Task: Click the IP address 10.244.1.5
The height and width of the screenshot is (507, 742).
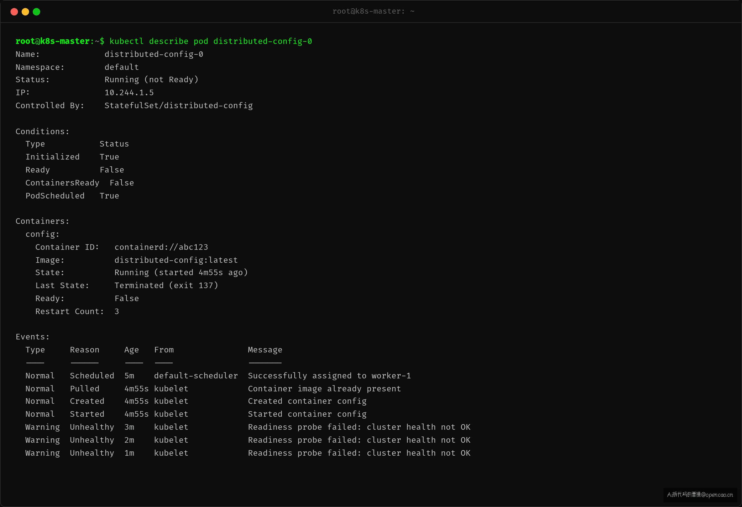Action: click(x=129, y=93)
